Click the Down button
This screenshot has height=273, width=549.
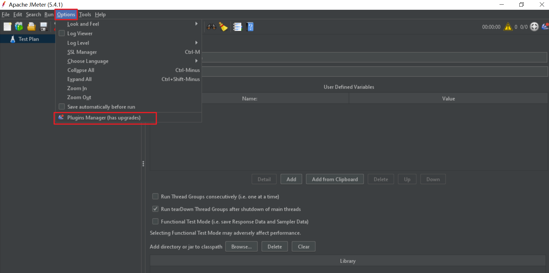coord(433,179)
